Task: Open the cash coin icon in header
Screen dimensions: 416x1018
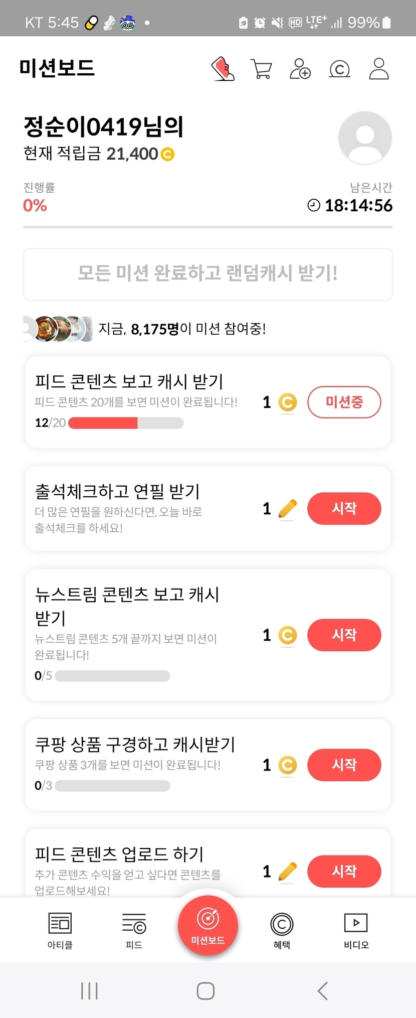Action: 339,69
